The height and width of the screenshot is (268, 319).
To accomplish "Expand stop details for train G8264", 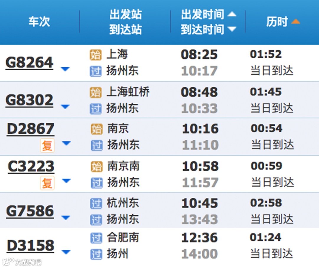I will [x=65, y=69].
